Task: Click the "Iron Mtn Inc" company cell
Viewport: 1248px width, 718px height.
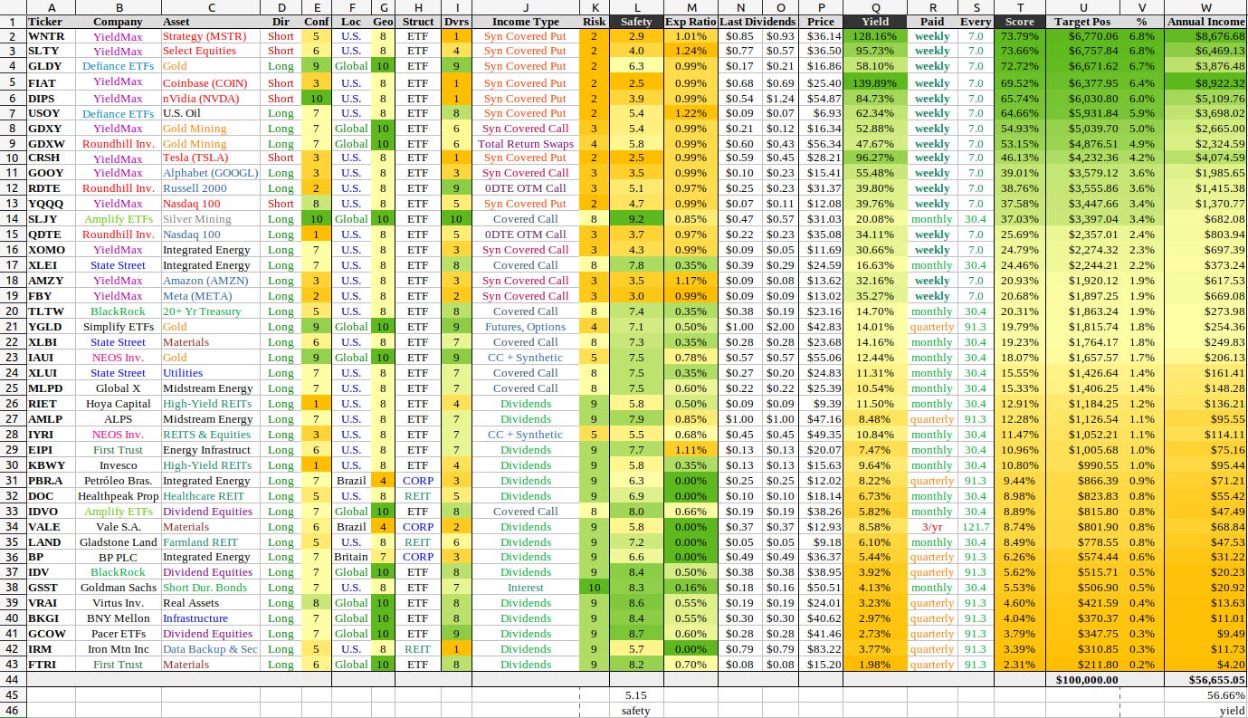Action: coord(119,649)
